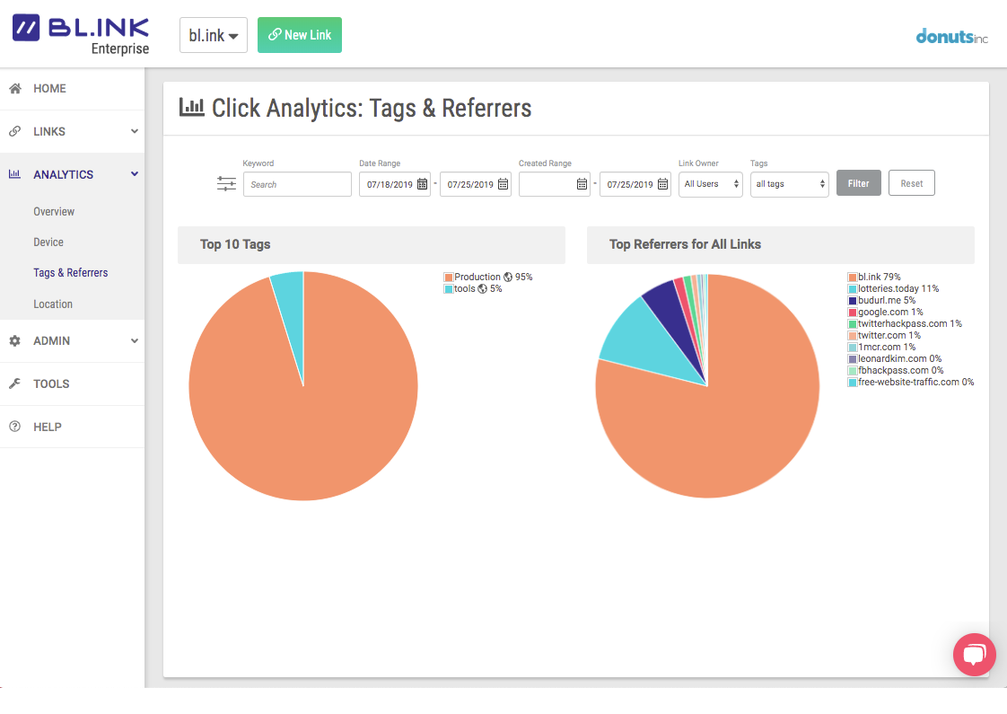Open the Tags all tags dropdown

coord(789,184)
